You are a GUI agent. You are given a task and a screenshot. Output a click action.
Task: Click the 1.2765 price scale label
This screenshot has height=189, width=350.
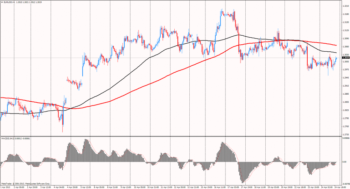tap(345, 126)
